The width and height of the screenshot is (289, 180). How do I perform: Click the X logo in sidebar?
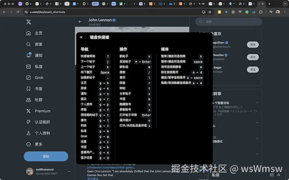point(29,22)
